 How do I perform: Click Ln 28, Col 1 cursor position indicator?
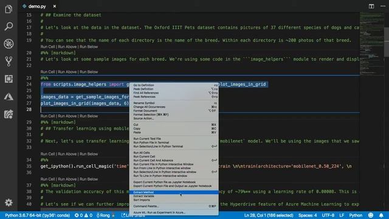click(x=269, y=215)
